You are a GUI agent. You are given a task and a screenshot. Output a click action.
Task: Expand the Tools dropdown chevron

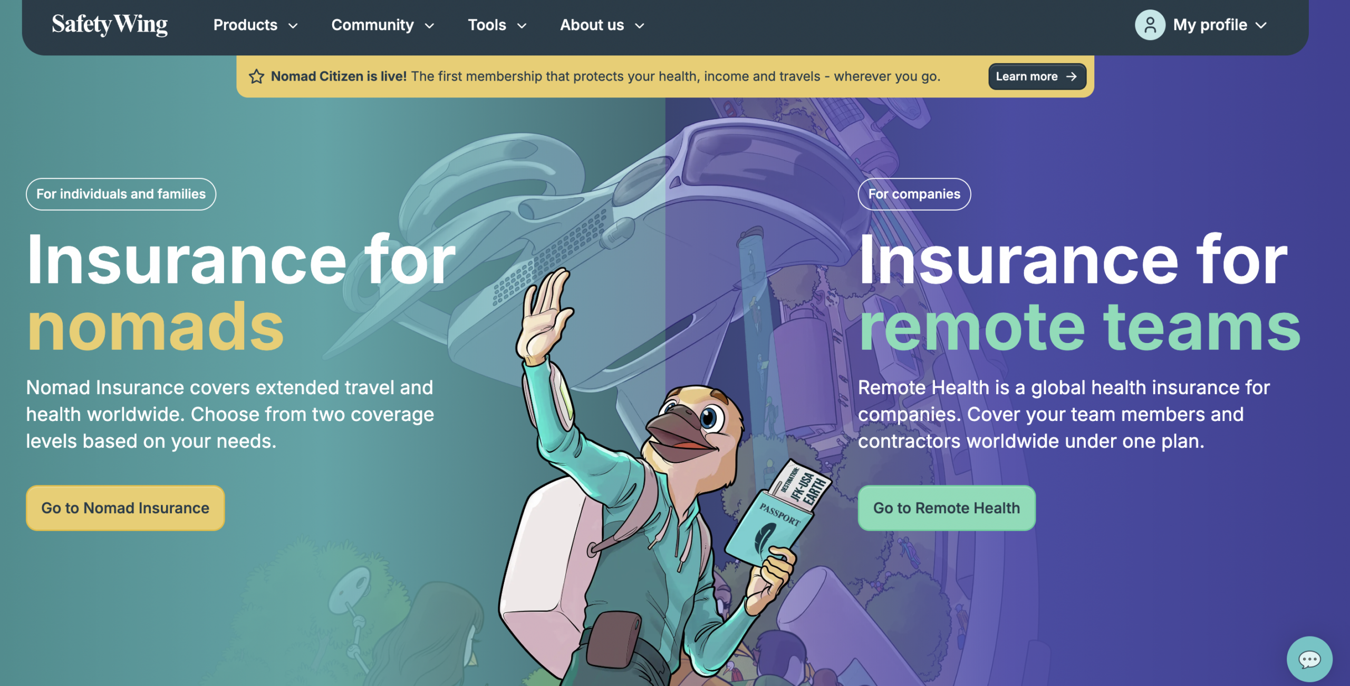[522, 25]
